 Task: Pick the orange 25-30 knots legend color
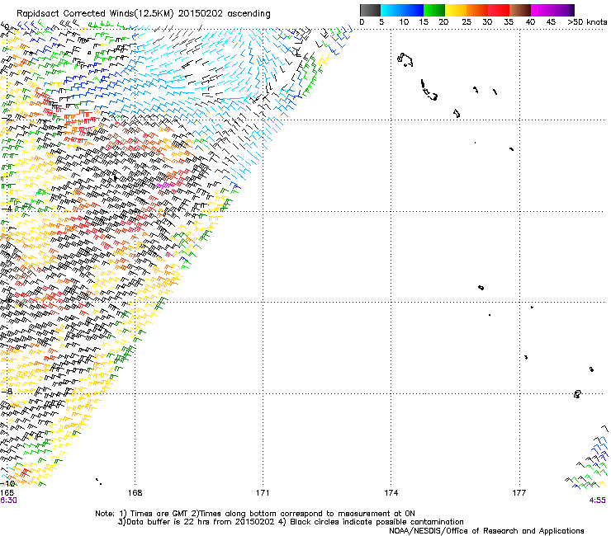coord(477,10)
